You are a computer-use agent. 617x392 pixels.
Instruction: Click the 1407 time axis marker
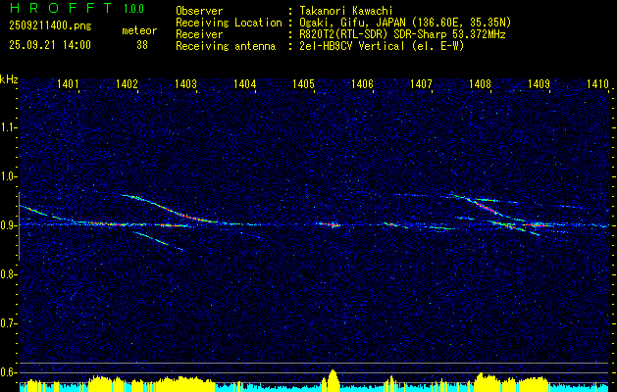(421, 83)
